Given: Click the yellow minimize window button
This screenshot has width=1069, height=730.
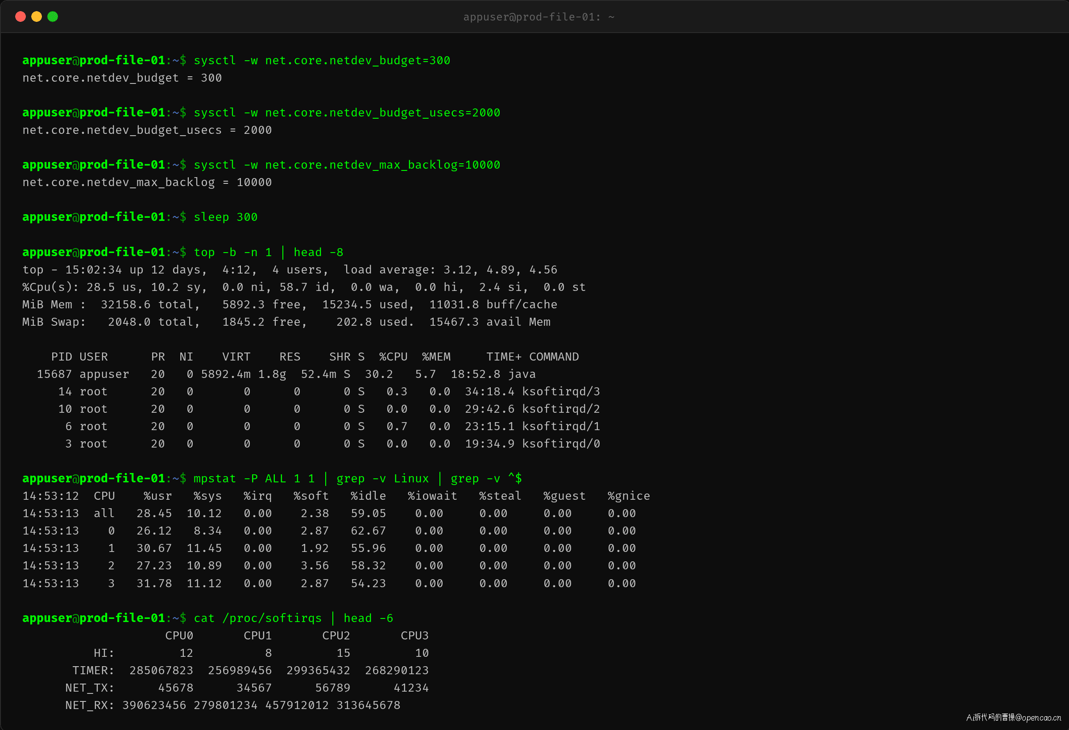Looking at the screenshot, I should [36, 17].
